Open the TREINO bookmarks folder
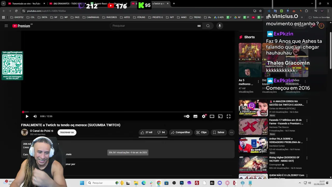Image resolution: width=332 pixels, height=187 pixels. coord(195,17)
